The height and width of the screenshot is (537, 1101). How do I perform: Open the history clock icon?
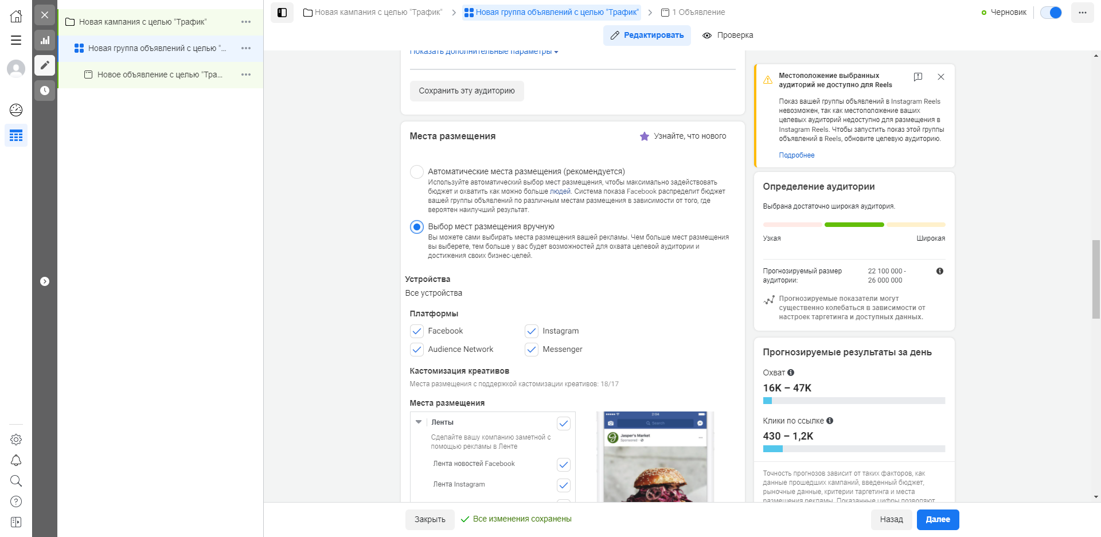(x=45, y=91)
